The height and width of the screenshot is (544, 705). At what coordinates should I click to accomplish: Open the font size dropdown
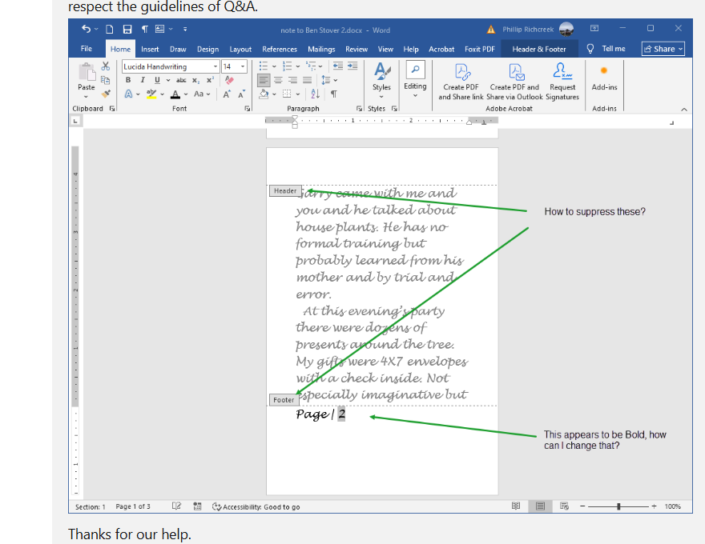243,66
